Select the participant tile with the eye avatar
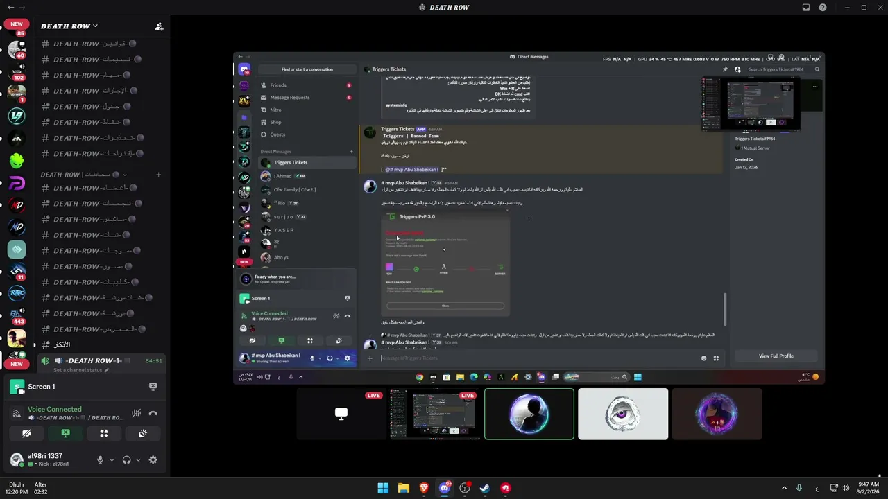This screenshot has height=499, width=888. (623, 414)
